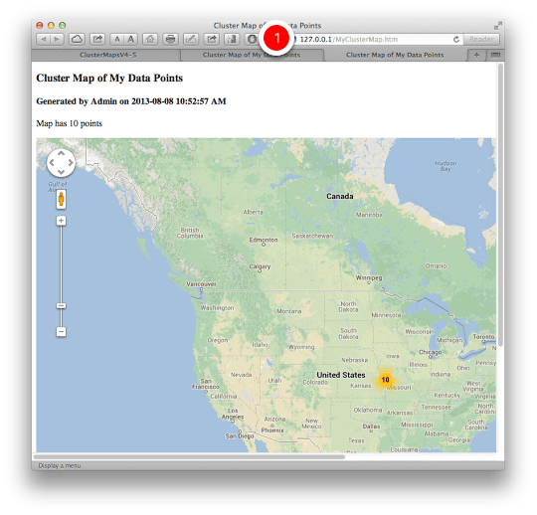537x515 pixels.
Task: Click the Street View pegman icon
Action: coord(61,199)
